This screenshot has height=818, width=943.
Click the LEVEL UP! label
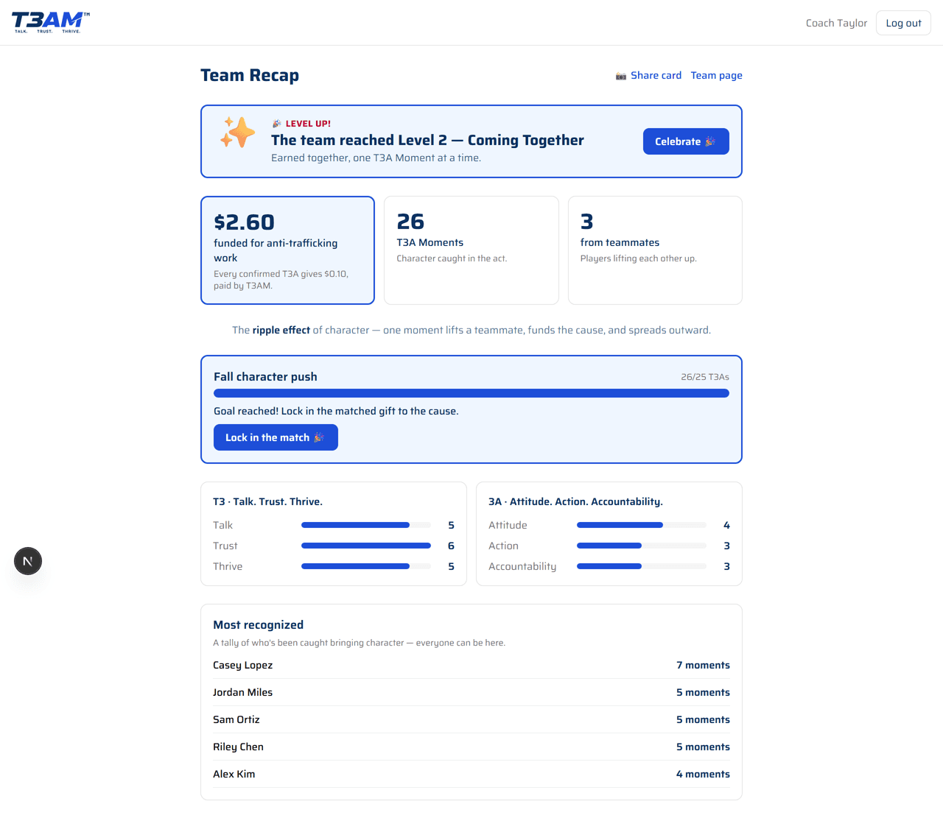pos(308,124)
